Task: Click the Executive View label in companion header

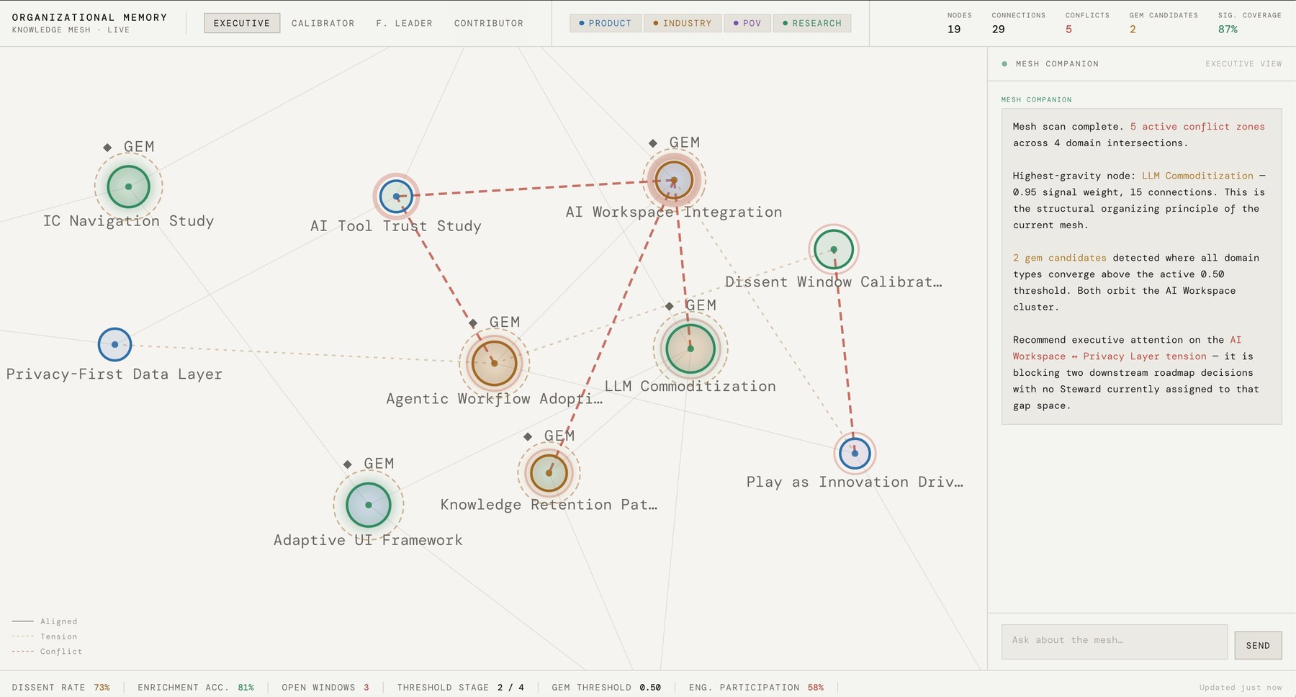Action: click(x=1243, y=64)
